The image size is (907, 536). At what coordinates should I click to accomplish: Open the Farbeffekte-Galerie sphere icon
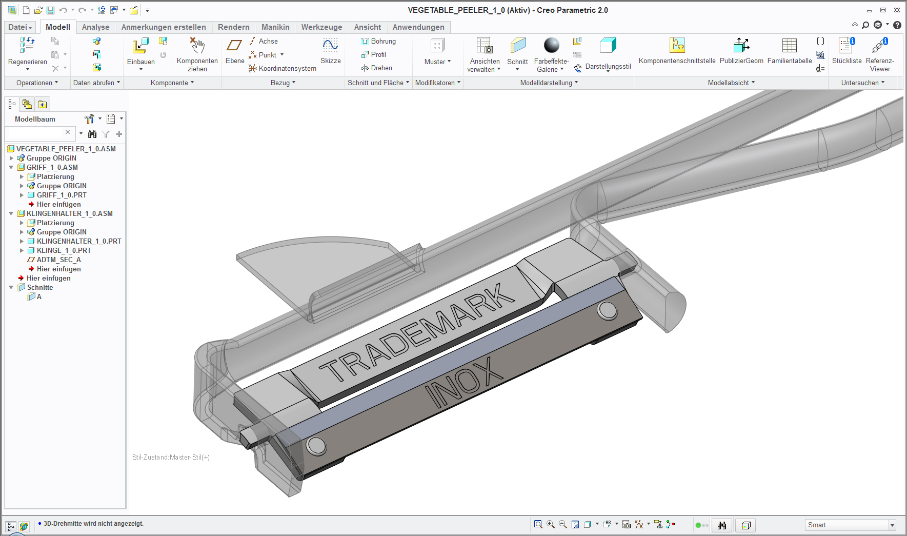[x=552, y=45]
